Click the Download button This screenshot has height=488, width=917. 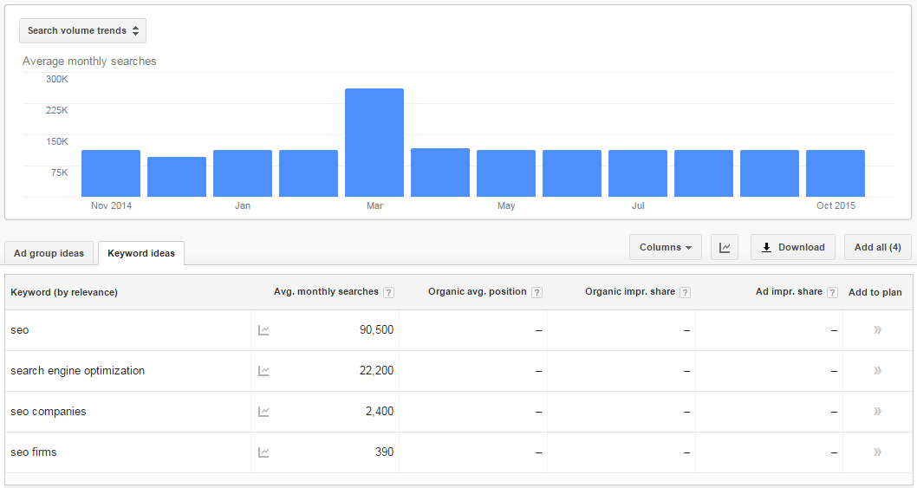click(793, 247)
